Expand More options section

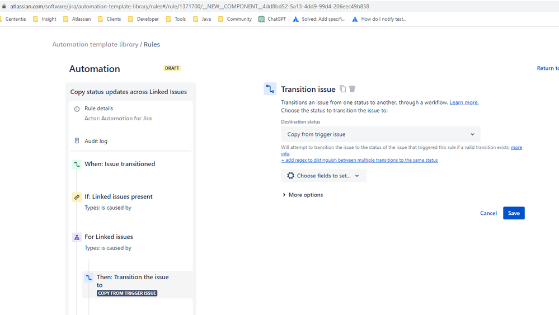pos(303,195)
